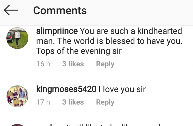Select the "I love you sir" comment text
The height and width of the screenshot is (126, 193).
point(122,89)
